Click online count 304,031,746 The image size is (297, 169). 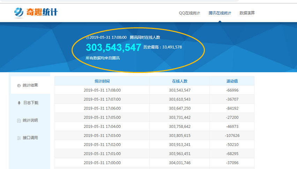180,163
